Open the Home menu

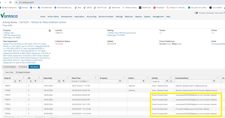[43, 17]
